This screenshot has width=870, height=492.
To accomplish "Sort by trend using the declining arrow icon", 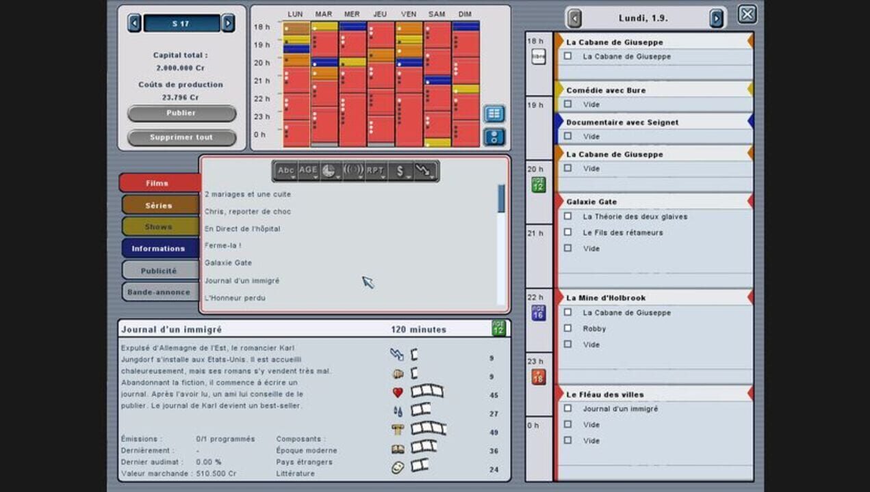I will pos(423,169).
